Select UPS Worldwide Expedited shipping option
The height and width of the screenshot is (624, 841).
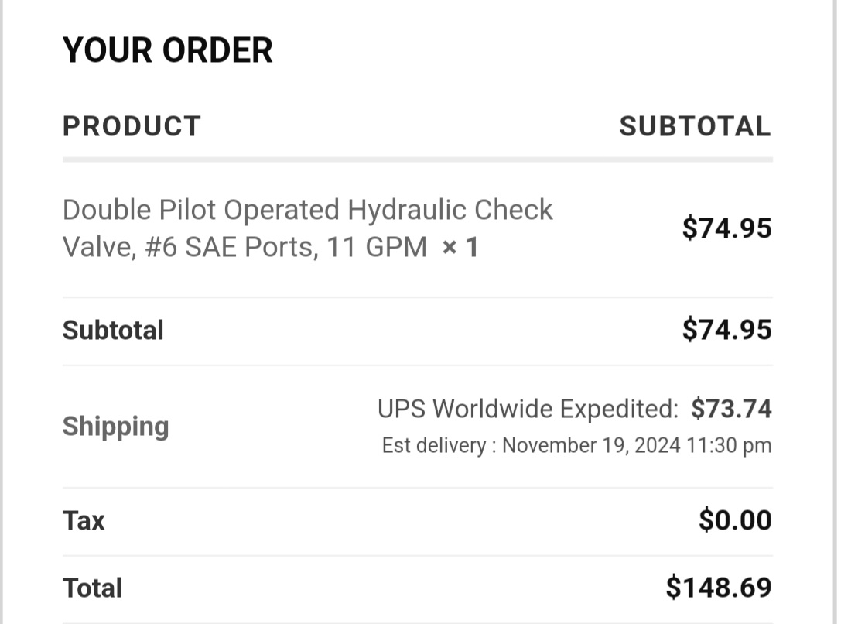[x=528, y=409]
